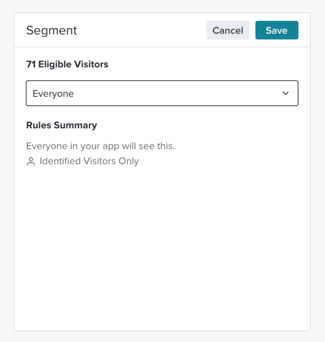
Task: Click inside the Everyone selector field
Action: pos(162,93)
